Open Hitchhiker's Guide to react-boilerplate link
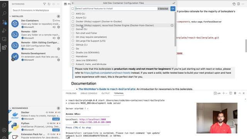The image size is (247, 139). click(x=107, y=89)
